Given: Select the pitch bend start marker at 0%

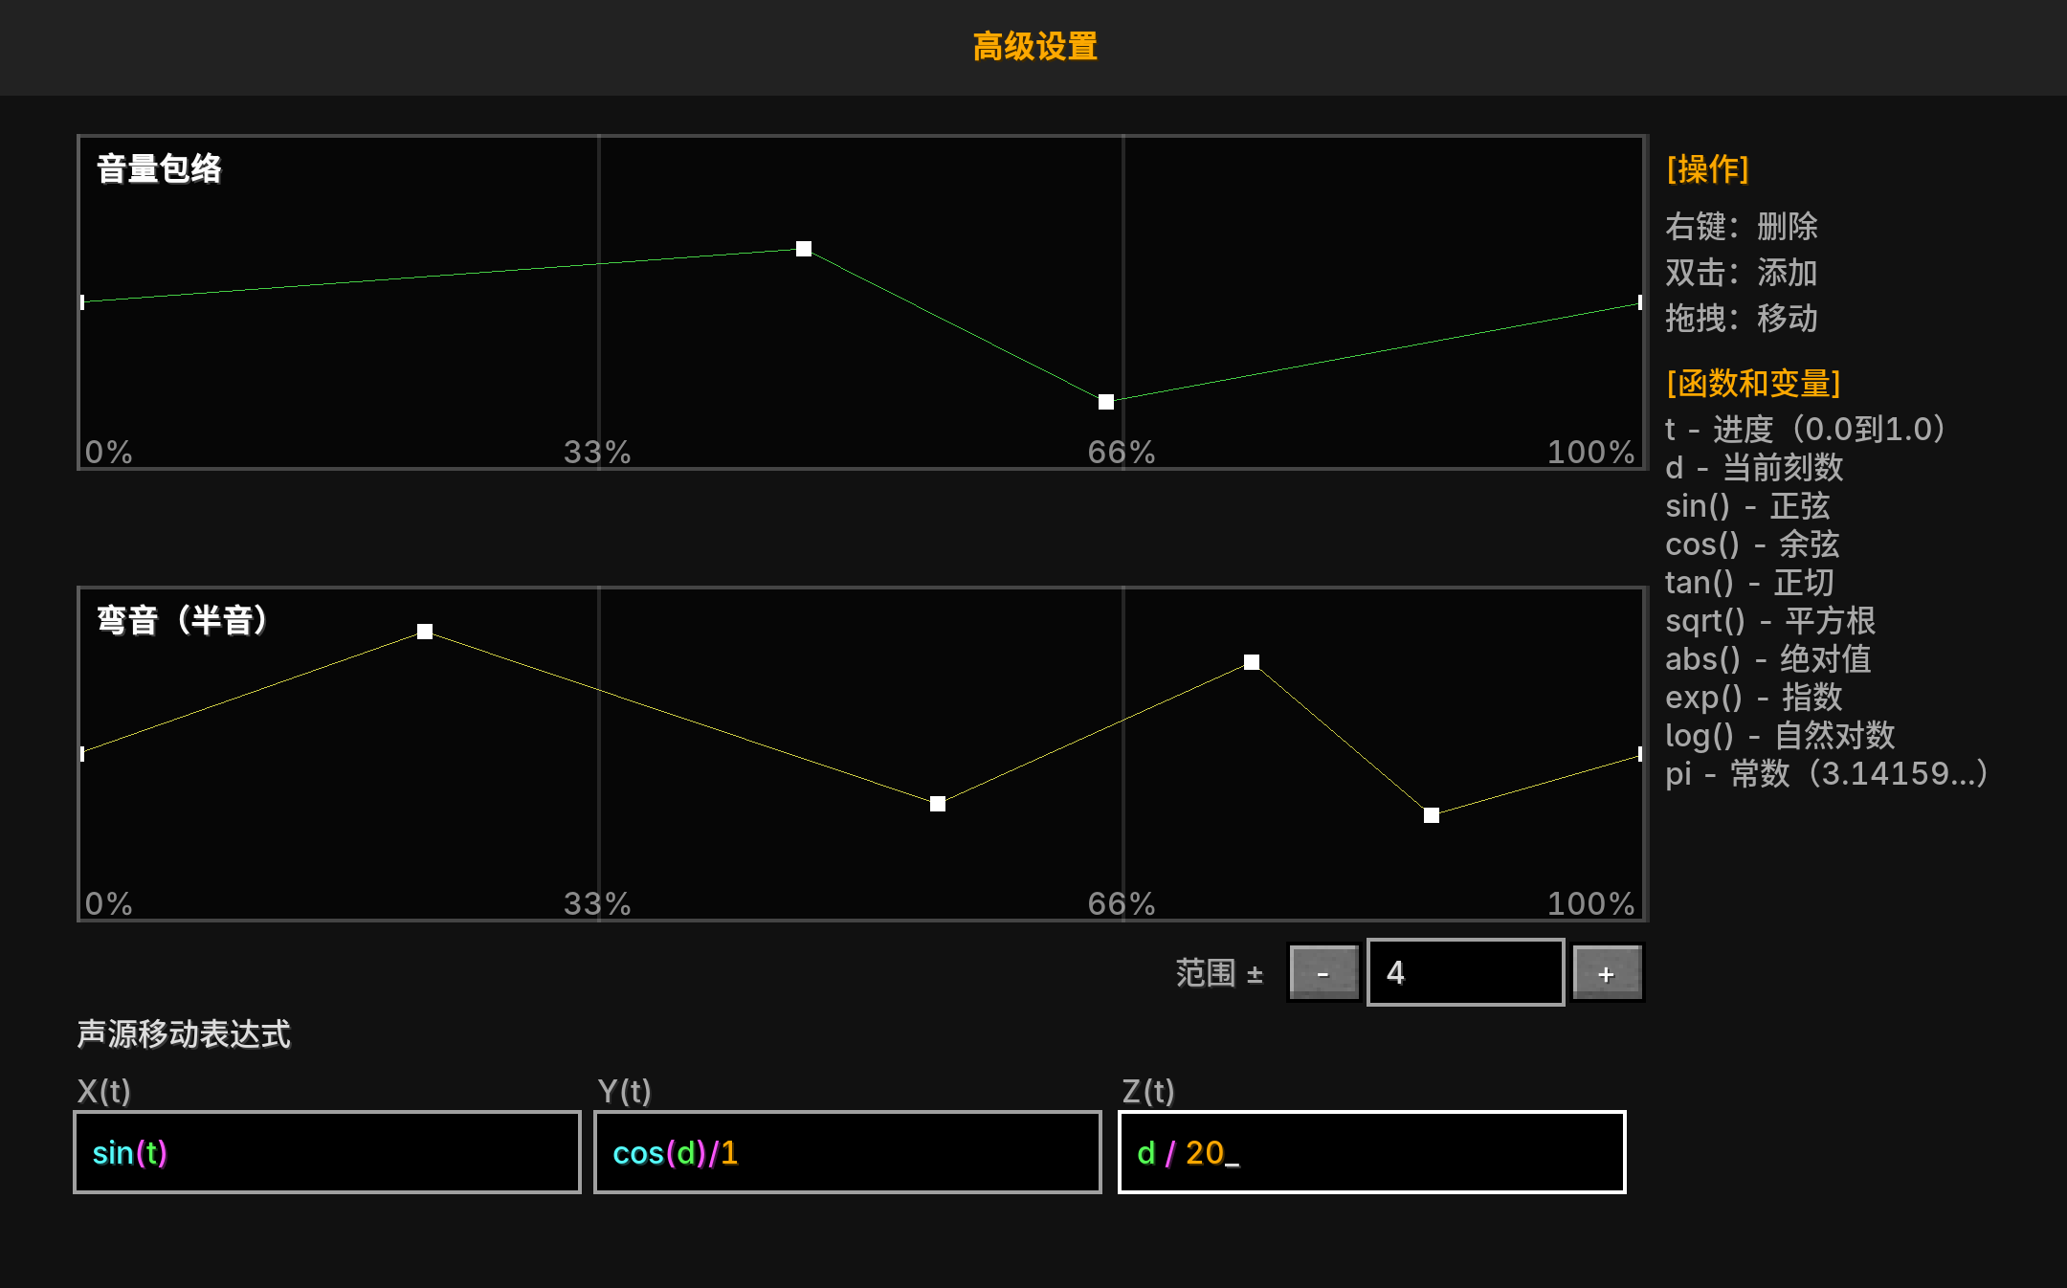Looking at the screenshot, I should pos(82,754).
